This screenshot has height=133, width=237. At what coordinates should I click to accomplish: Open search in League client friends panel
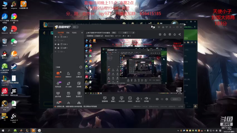tap(196, 43)
